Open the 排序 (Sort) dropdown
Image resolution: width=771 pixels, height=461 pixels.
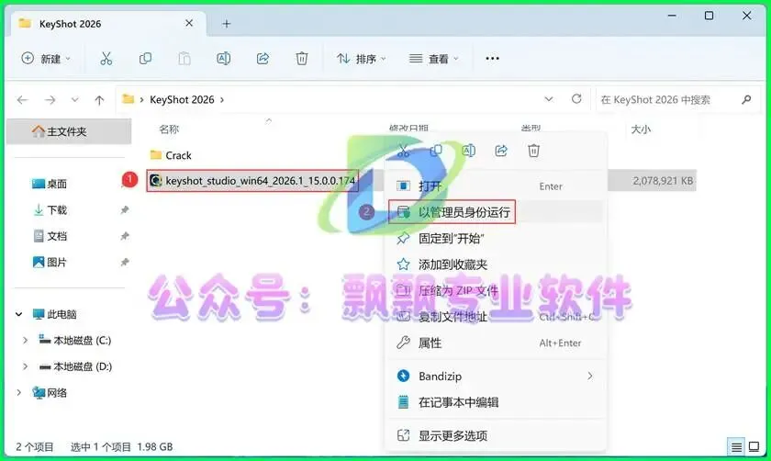(362, 59)
